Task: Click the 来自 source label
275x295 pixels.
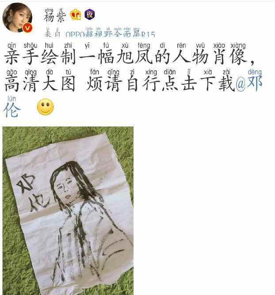Action: [x=52, y=33]
